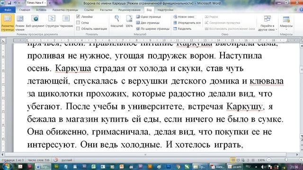This screenshot has width=303, height=170.
Task: Click the taskbar clock 21:36
Action: coord(294,167)
